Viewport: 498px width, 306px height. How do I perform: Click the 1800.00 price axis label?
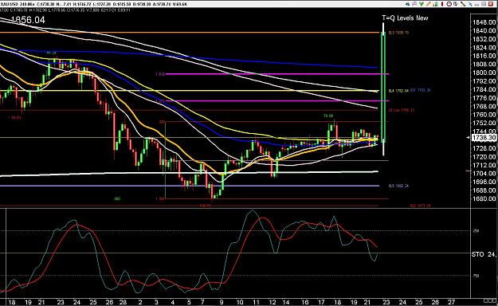484,73
